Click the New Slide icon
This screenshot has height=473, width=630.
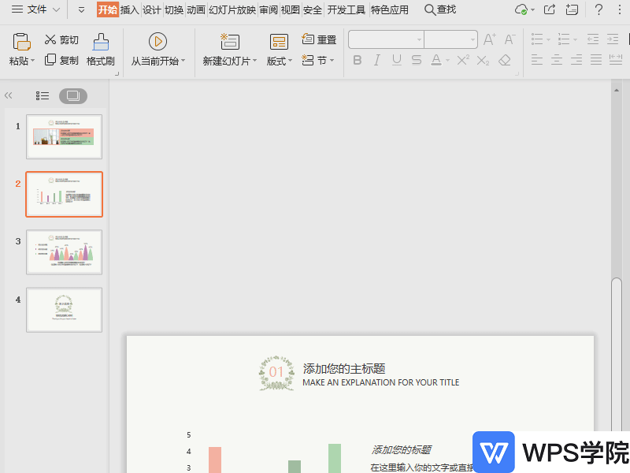click(x=229, y=41)
